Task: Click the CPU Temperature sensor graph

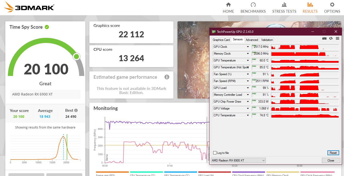Action: click(305, 115)
